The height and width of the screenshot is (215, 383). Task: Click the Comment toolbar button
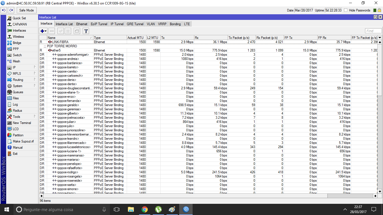pos(77,31)
